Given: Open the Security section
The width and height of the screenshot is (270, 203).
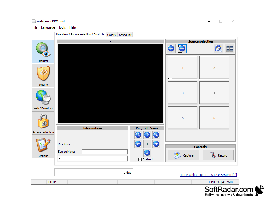Looking at the screenshot, I should (43, 75).
